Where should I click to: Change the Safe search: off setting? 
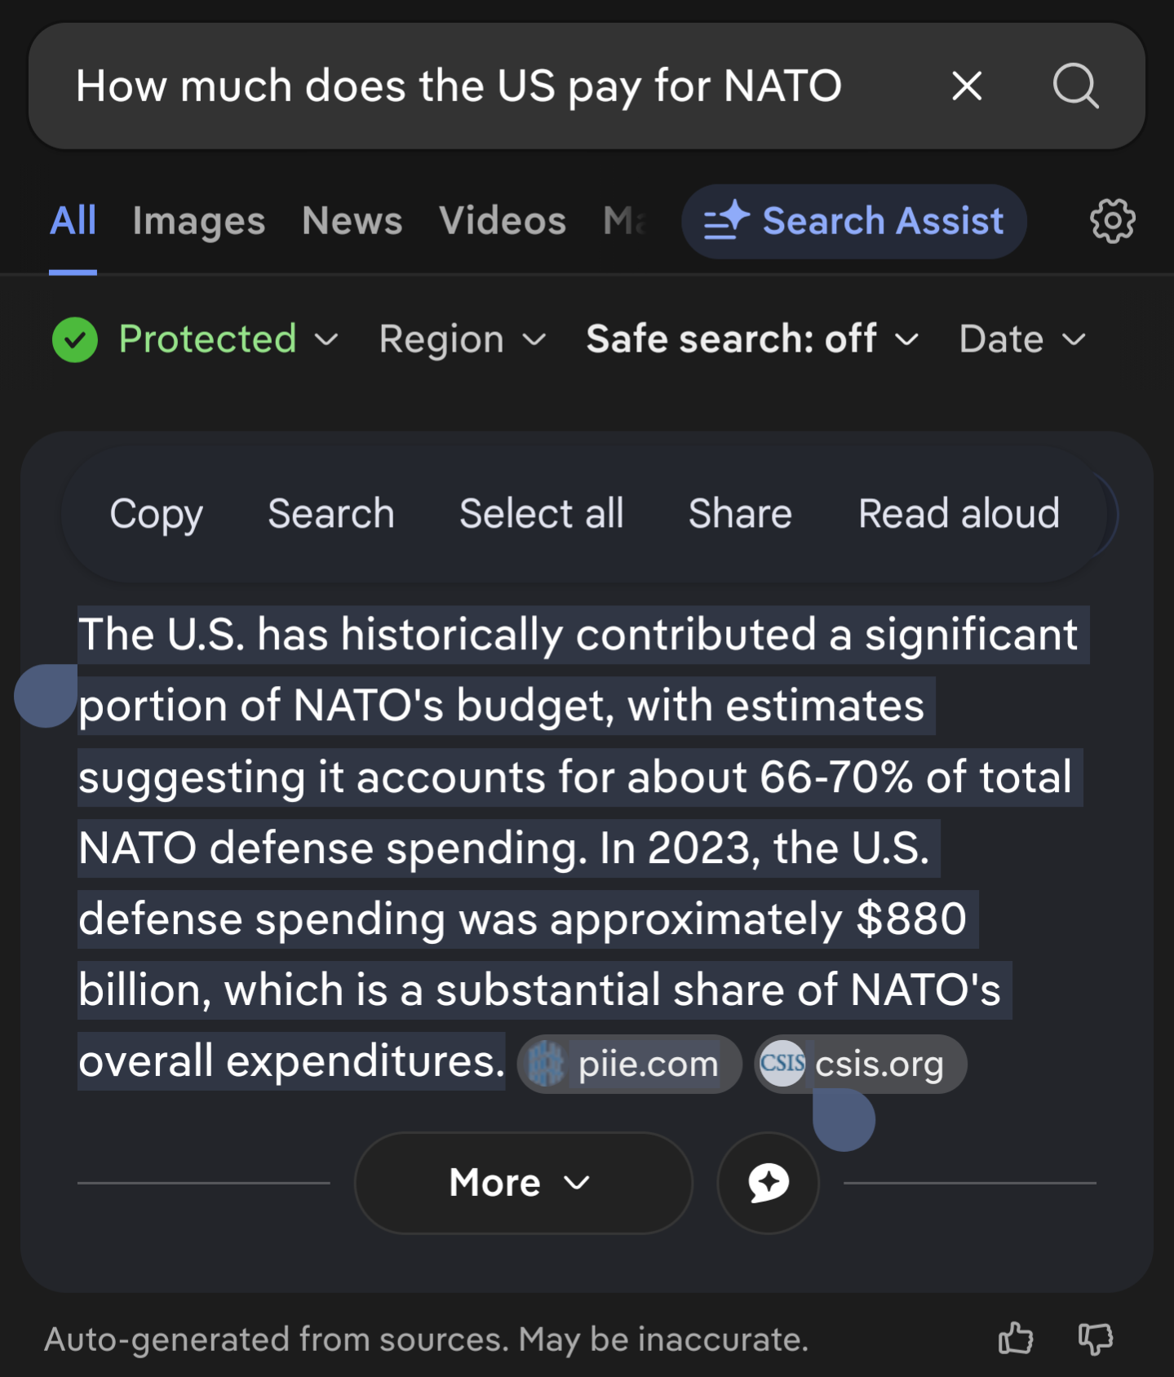752,339
